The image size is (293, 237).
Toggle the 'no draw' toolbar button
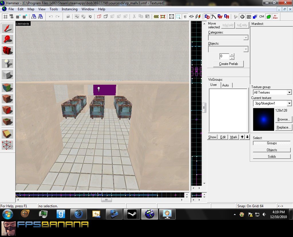coord(275,17)
